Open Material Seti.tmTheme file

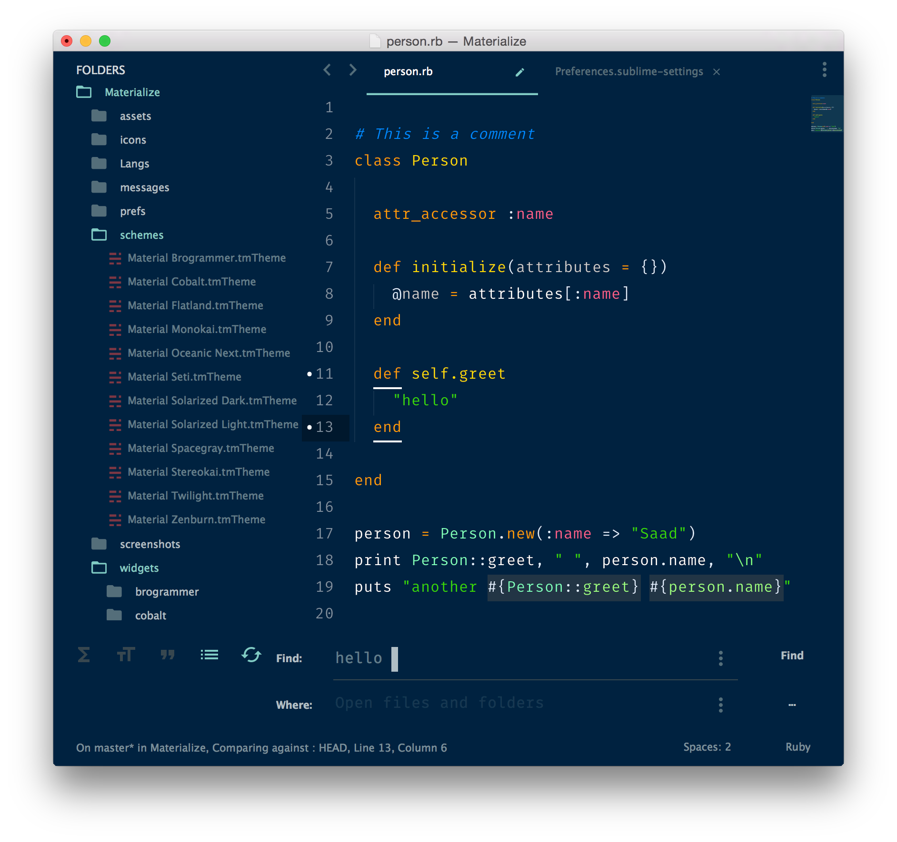click(185, 377)
